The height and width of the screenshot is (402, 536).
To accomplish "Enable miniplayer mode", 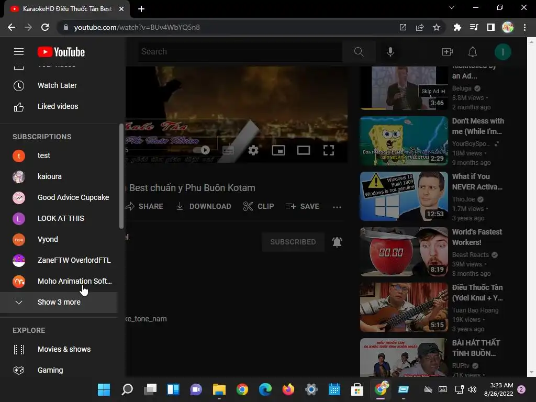I will pyautogui.click(x=278, y=150).
